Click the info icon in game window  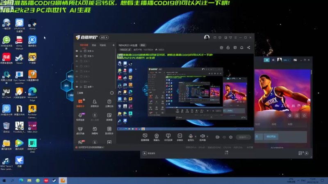297,115
